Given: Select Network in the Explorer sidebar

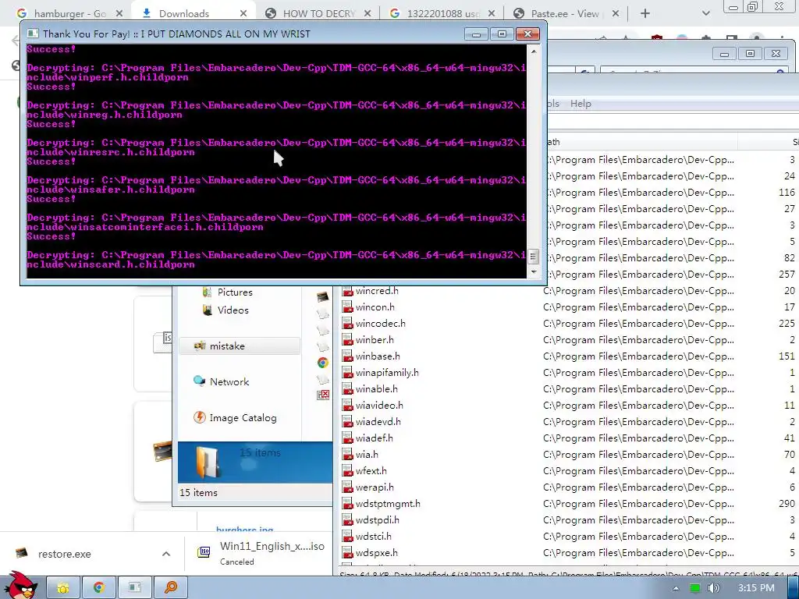Looking at the screenshot, I should [x=229, y=382].
